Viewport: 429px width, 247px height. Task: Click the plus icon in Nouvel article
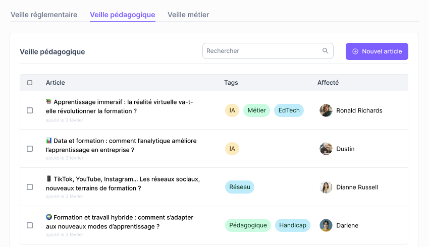point(355,51)
